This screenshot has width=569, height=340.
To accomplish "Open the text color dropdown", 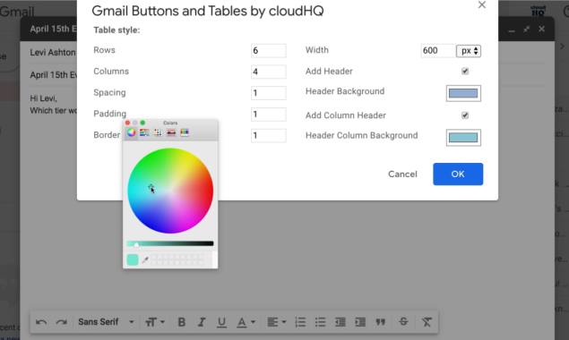I will click(x=246, y=322).
